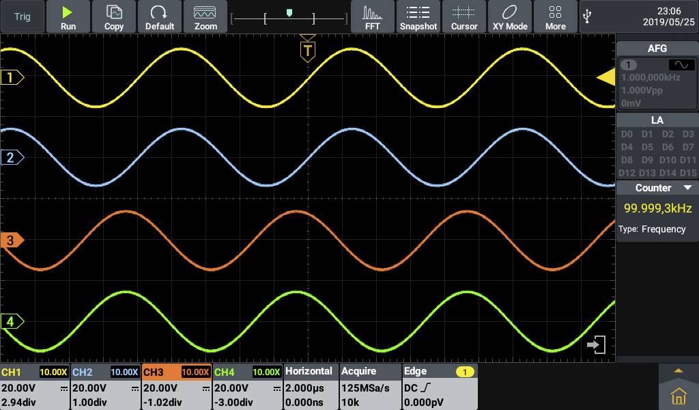The image size is (699, 410).
Task: Select the CH2 channel tab
Action: pyautogui.click(x=83, y=372)
